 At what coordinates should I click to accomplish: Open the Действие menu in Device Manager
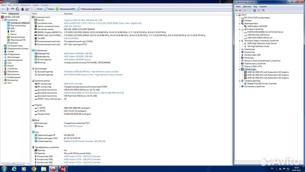(247, 6)
